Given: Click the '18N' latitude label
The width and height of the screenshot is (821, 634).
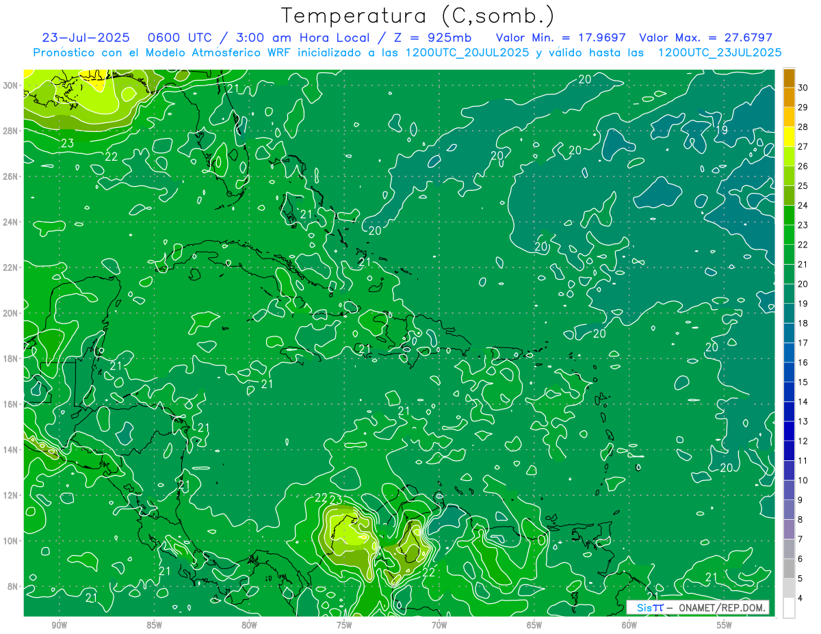Looking at the screenshot, I should pyautogui.click(x=11, y=358).
